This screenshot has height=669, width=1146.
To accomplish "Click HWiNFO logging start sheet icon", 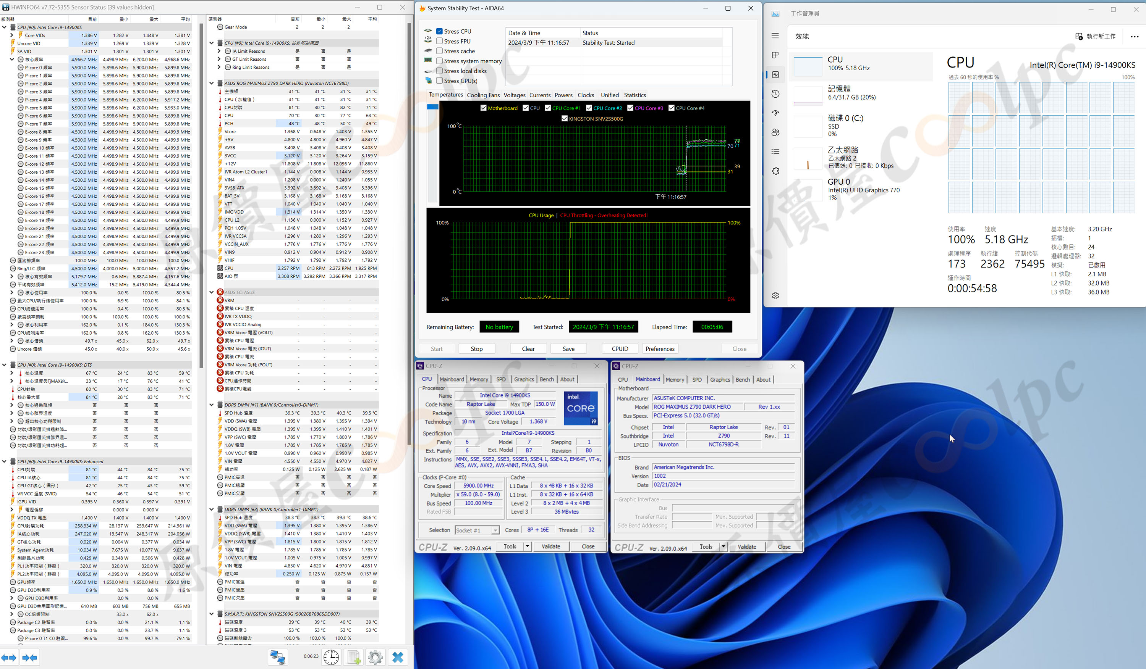I will [x=354, y=657].
